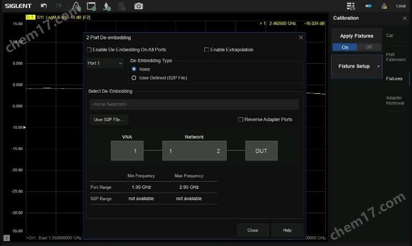Open the menu list icon at top right
Image resolution: width=412 pixels, height=246 pixels.
click(351, 6)
